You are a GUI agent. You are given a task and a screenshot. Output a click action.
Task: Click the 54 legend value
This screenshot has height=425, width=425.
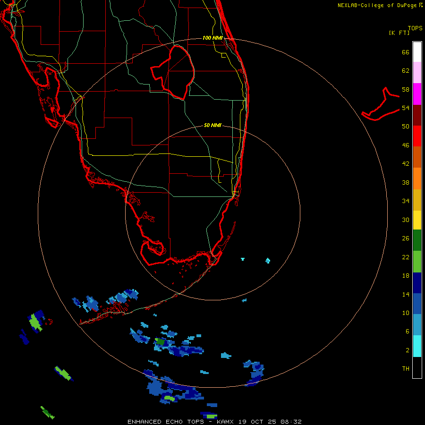406,108
